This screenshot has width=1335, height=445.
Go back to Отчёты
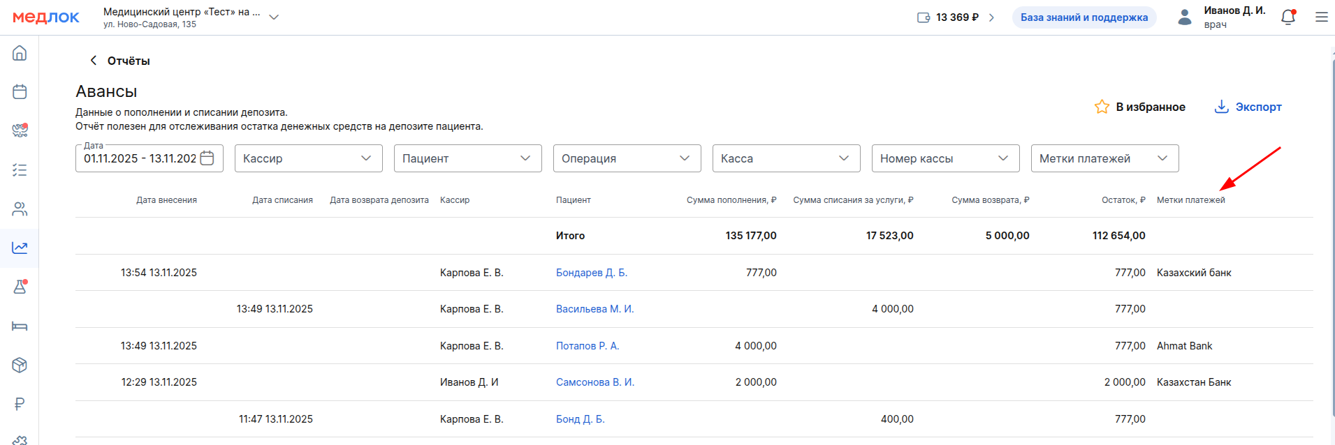click(x=119, y=61)
